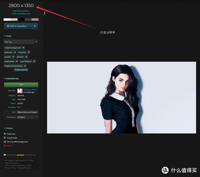Click the Set as profile background house icon
The width and height of the screenshot is (200, 177).
click(x=5, y=142)
